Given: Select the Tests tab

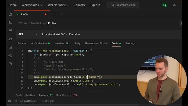Looking at the screenshot, I should click(116, 43).
